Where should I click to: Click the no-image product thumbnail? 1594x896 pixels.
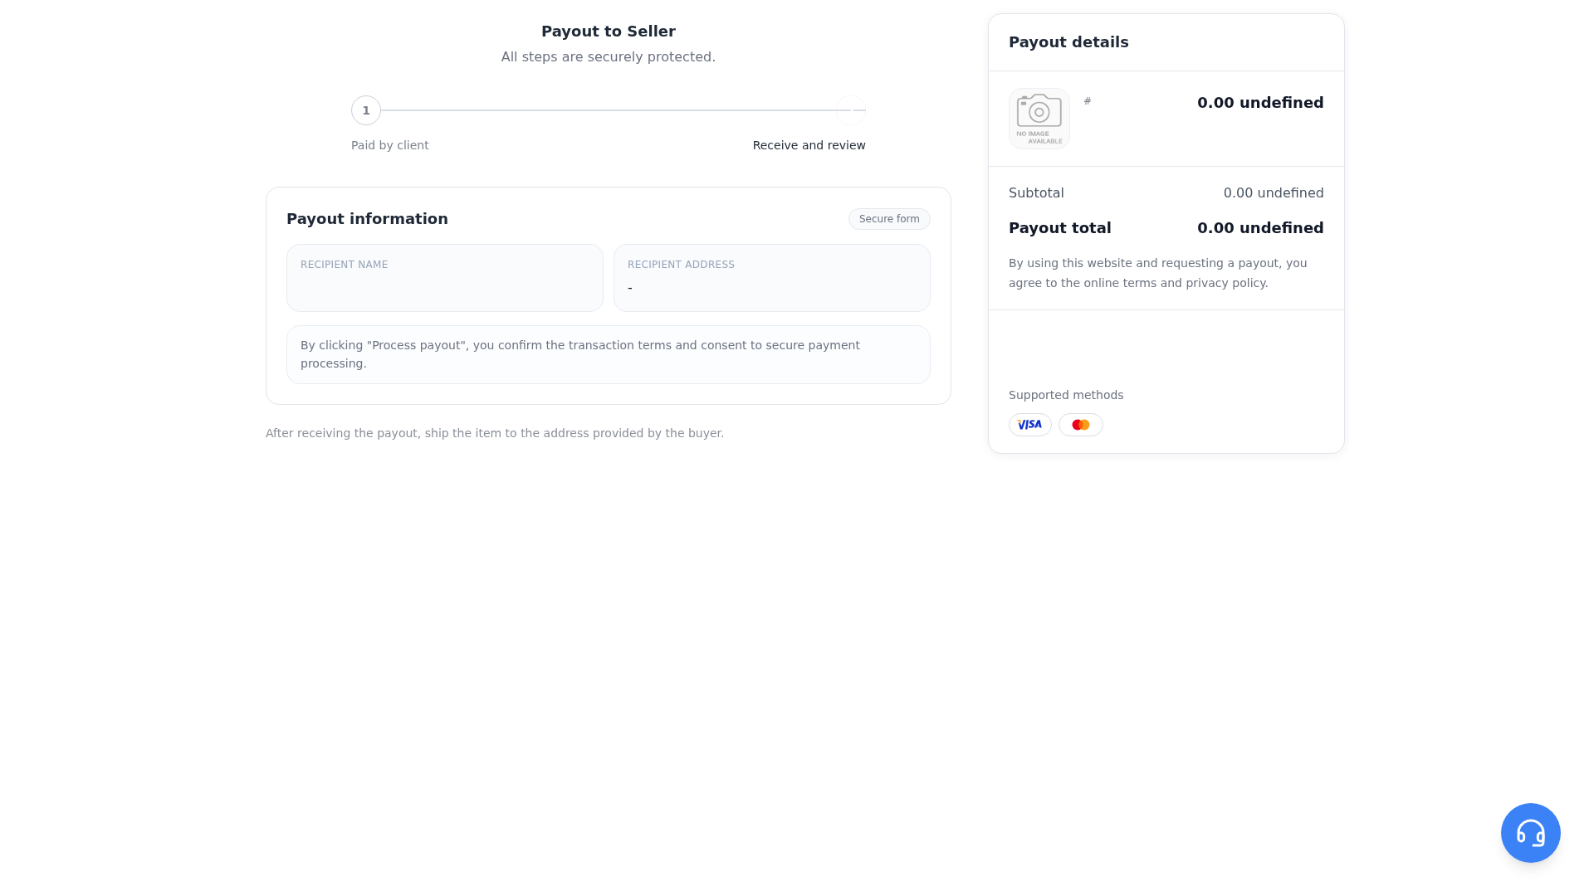pyautogui.click(x=1039, y=119)
